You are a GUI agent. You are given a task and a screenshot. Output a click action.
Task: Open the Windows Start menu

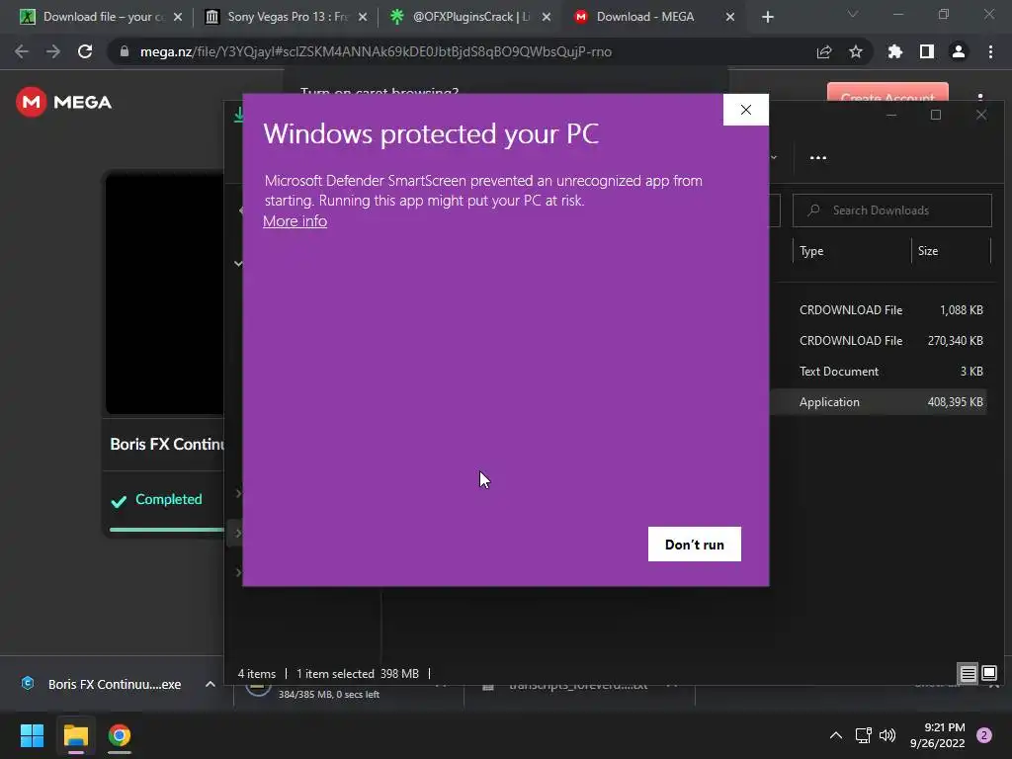coord(32,735)
